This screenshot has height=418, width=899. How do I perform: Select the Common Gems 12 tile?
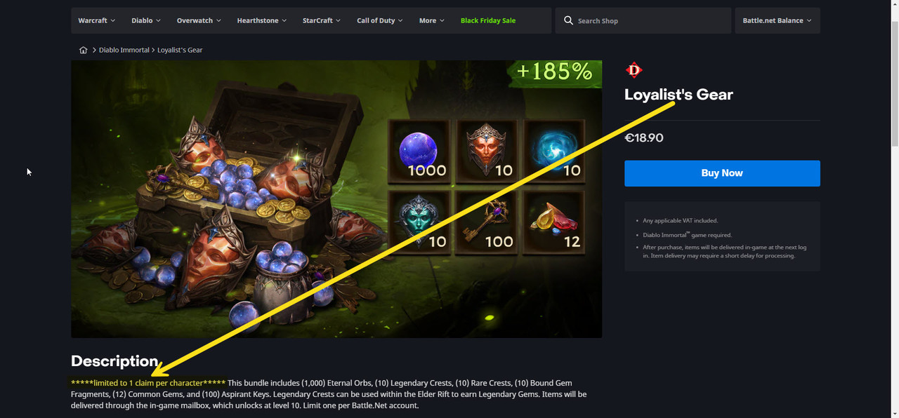click(554, 222)
